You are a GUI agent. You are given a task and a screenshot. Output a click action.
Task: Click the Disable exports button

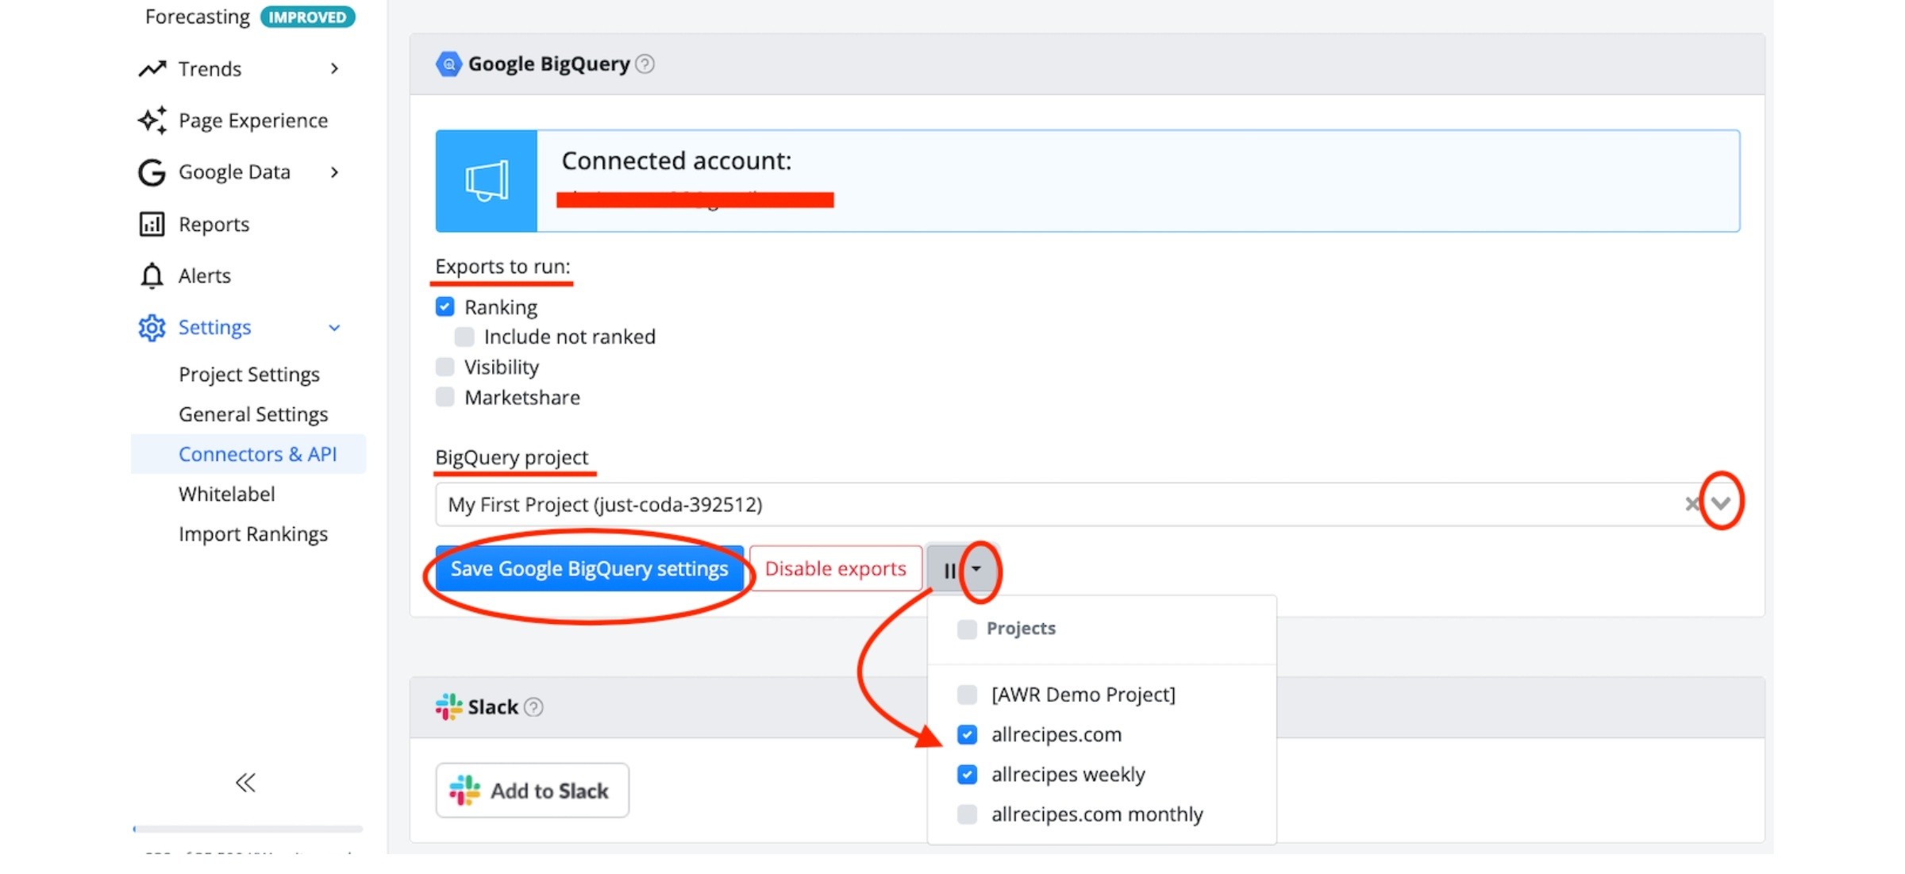coord(836,569)
